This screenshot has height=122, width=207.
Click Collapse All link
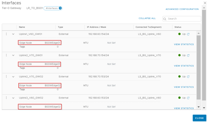pos(147,18)
